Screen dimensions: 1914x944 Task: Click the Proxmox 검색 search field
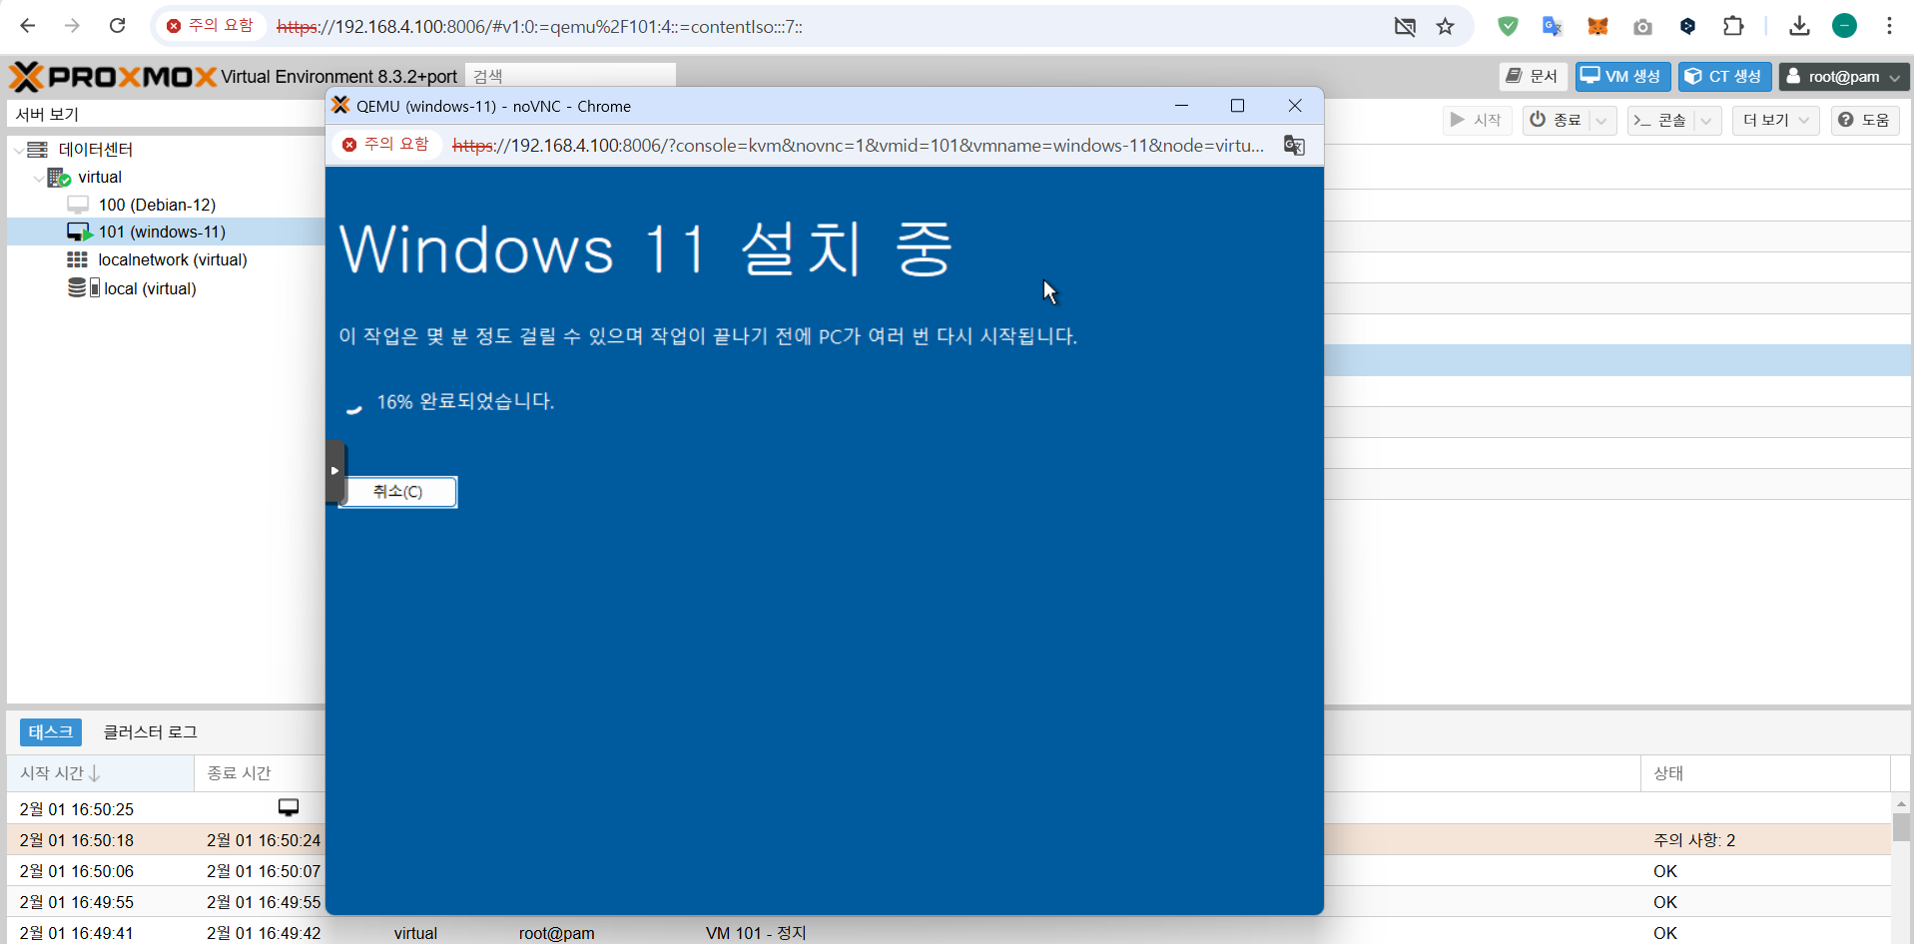click(570, 77)
